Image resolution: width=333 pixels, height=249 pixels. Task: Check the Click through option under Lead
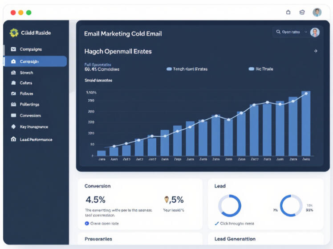217,223
